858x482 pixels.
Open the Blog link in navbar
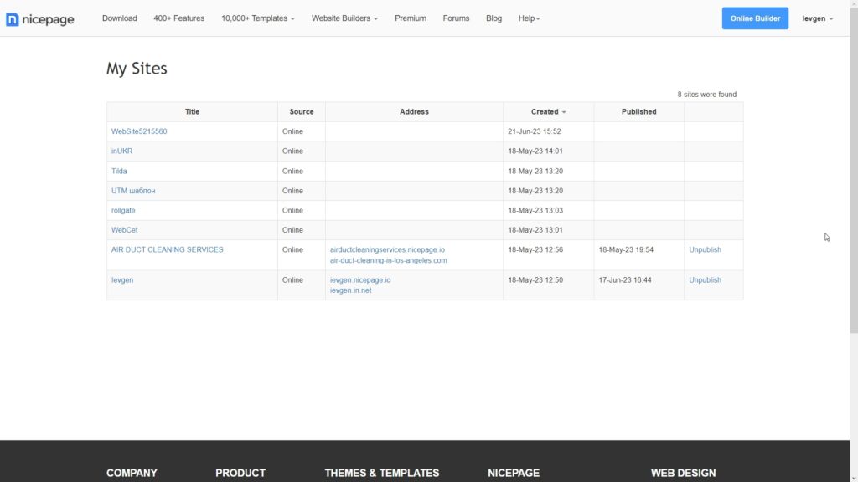pos(494,18)
